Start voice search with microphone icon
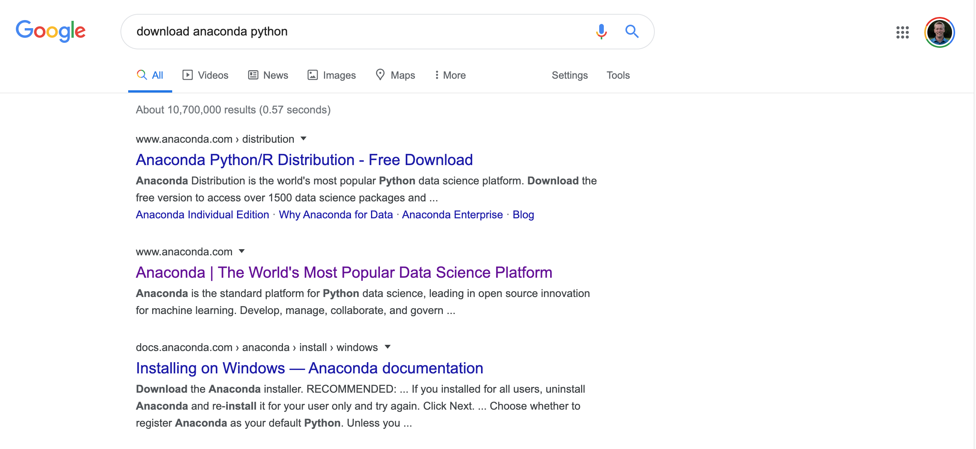The height and width of the screenshot is (449, 976). point(601,32)
